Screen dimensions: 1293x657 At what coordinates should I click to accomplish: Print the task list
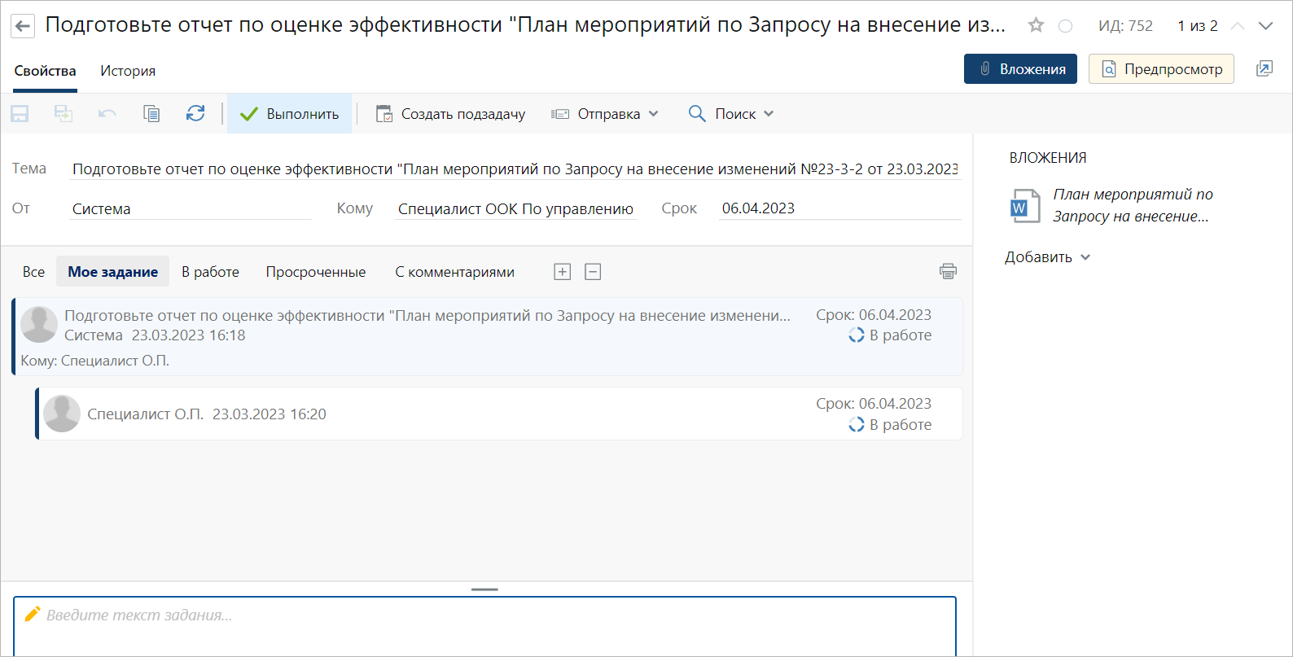click(x=948, y=272)
